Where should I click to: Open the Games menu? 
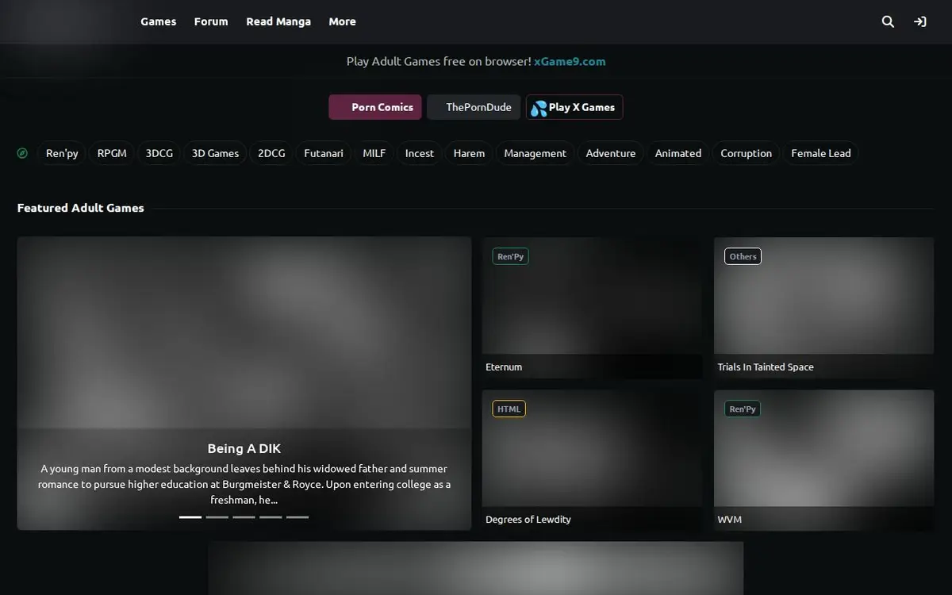click(159, 21)
